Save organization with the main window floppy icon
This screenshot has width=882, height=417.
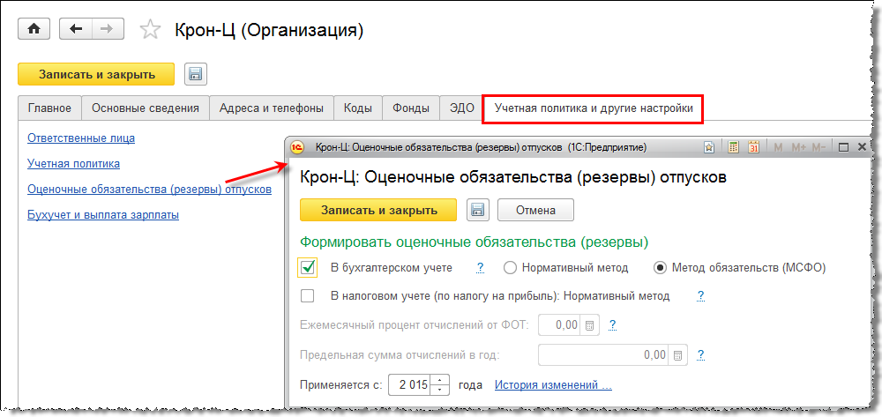pyautogui.click(x=196, y=74)
